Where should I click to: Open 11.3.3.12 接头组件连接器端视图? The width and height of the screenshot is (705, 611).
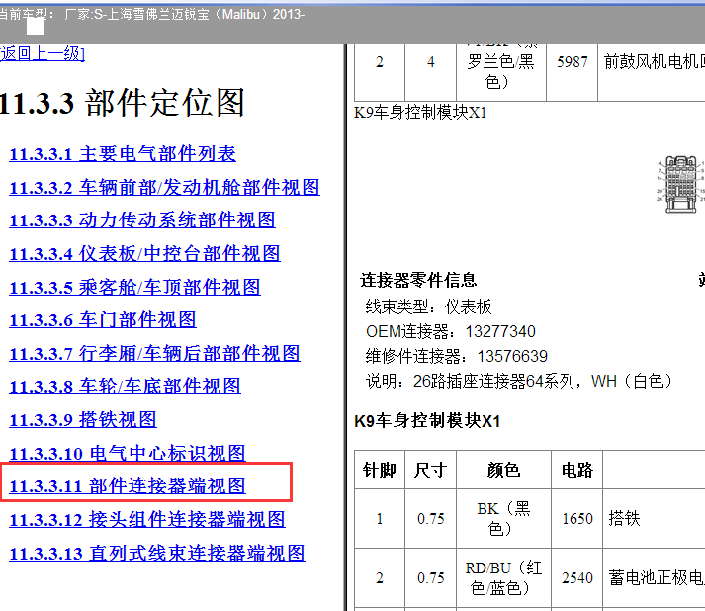147,520
